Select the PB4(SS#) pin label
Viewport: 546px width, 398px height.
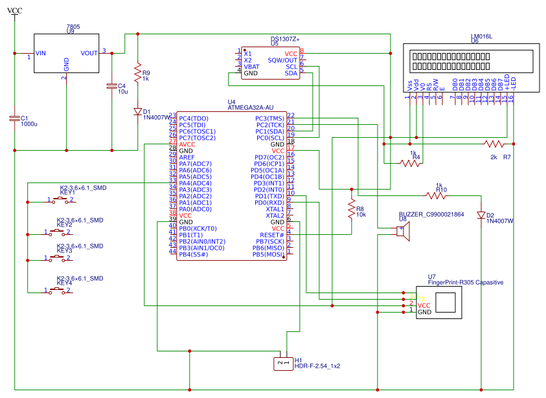point(194,254)
